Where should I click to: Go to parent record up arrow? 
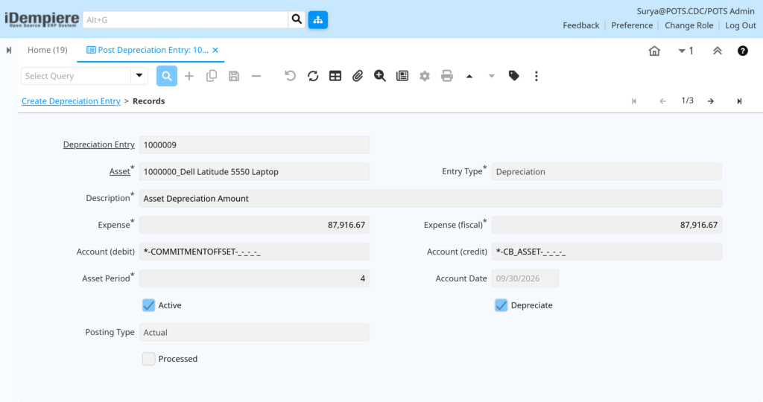469,76
